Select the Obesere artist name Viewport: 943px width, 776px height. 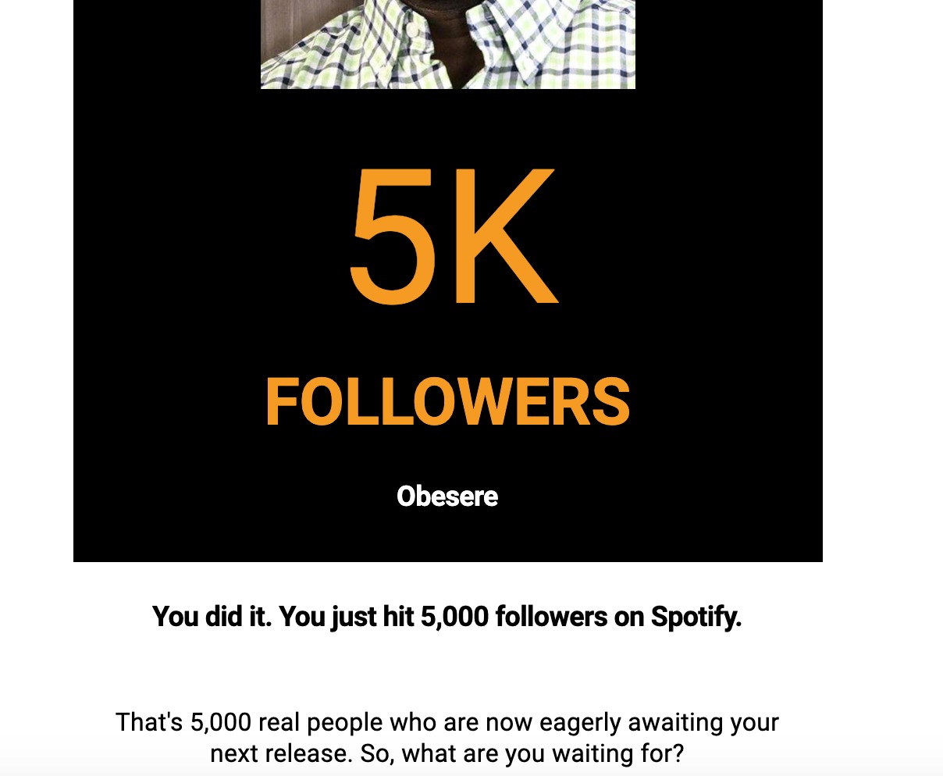click(x=447, y=497)
